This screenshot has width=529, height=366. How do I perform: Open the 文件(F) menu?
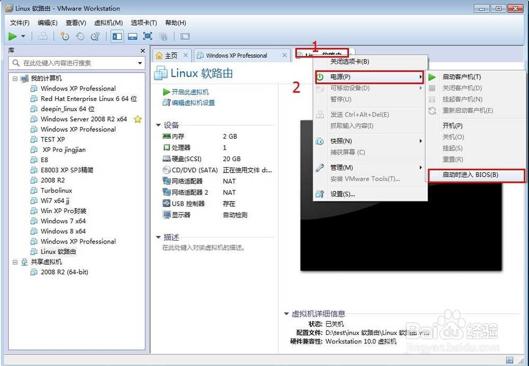point(20,23)
